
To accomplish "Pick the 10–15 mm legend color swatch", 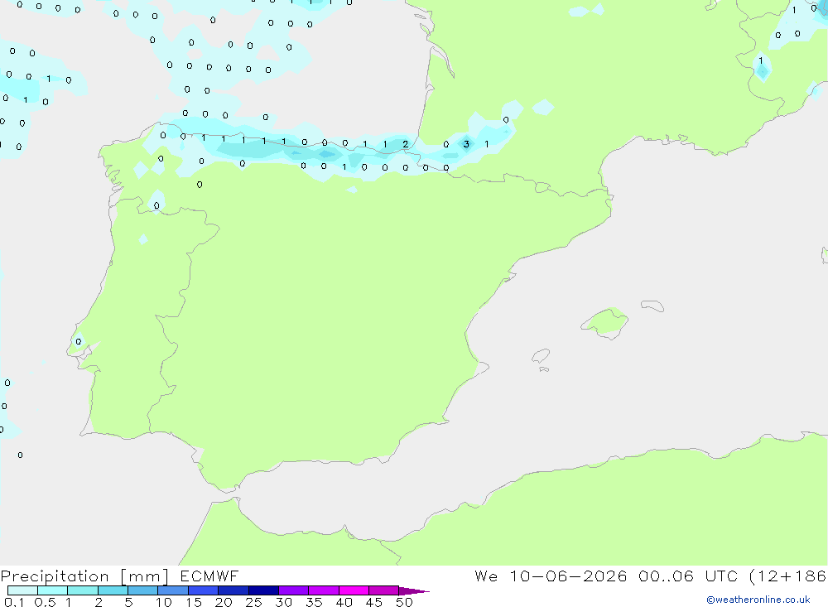I will 173,590.
